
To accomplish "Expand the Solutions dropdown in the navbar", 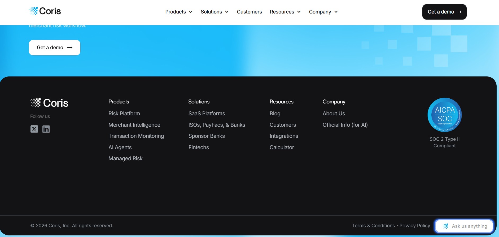I will pyautogui.click(x=215, y=12).
